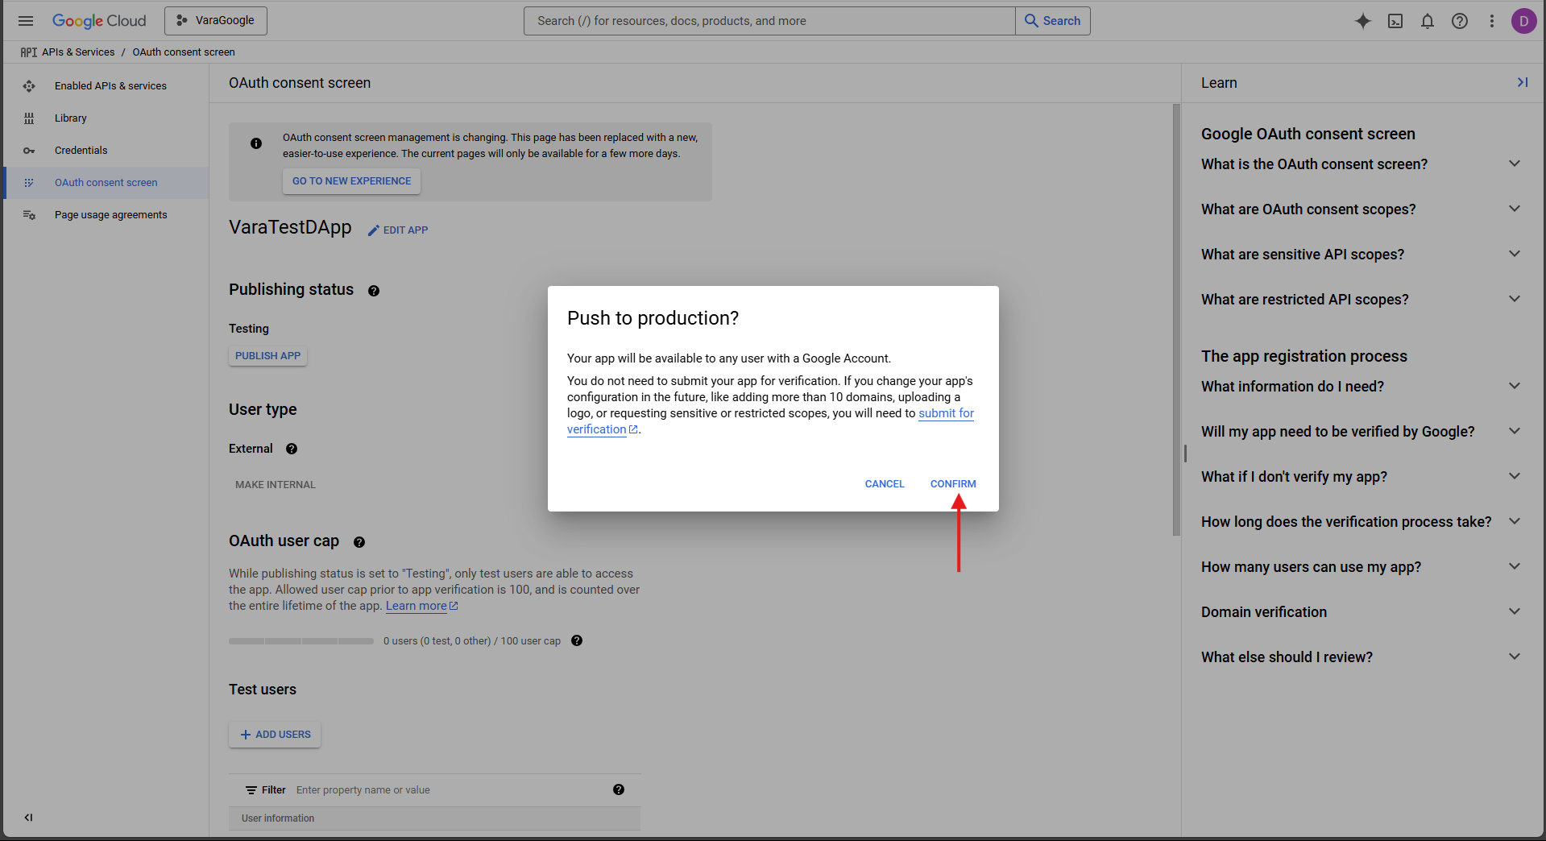Open the VaraGoogle project selector
Viewport: 1546px width, 841px height.
coord(216,21)
